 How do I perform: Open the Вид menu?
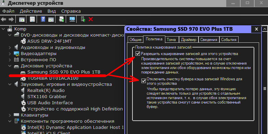click(x=52, y=11)
